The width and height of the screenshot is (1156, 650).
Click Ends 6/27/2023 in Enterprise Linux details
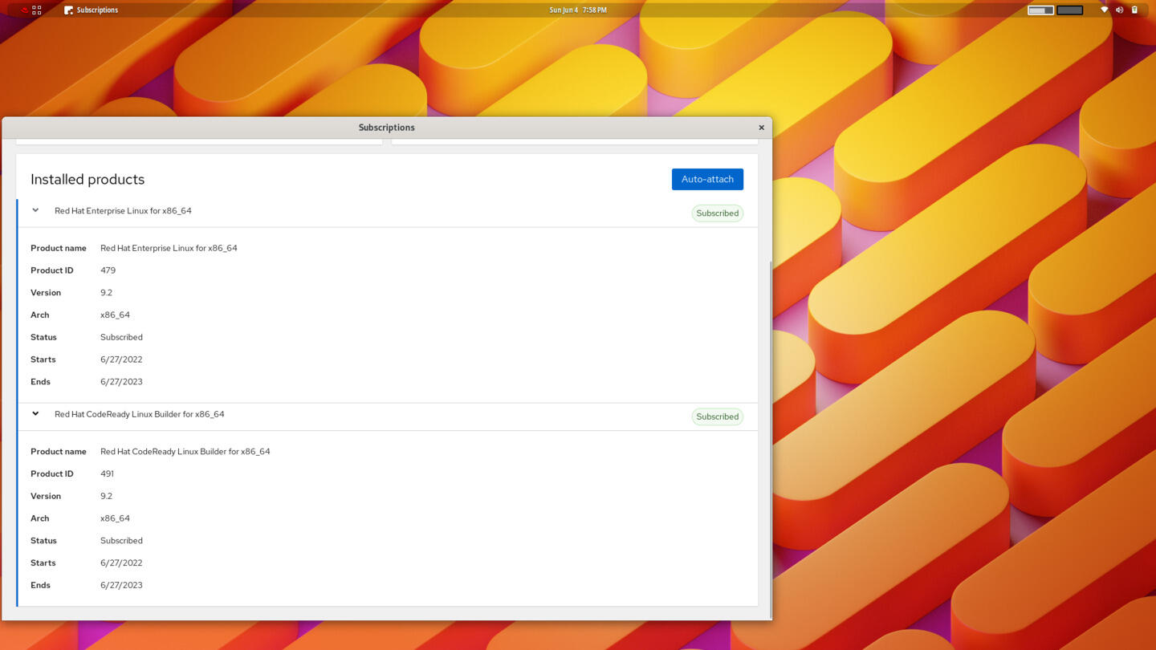point(121,382)
